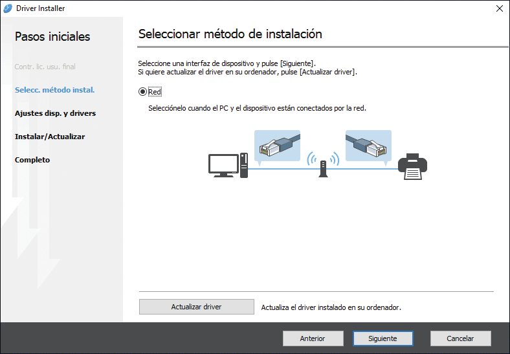
Task: Jump to the Completo step
Action: coord(32,160)
